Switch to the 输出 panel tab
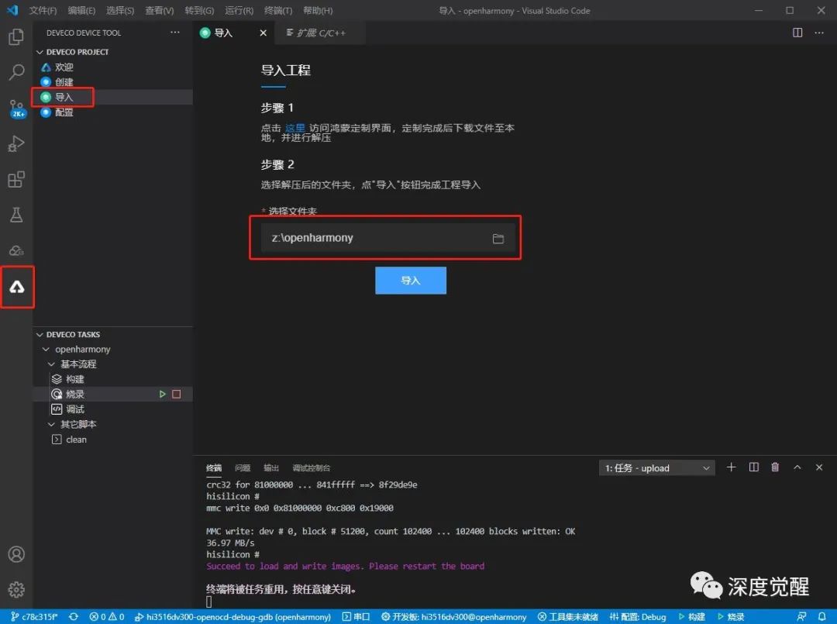Image resolution: width=837 pixels, height=624 pixels. coord(271,467)
